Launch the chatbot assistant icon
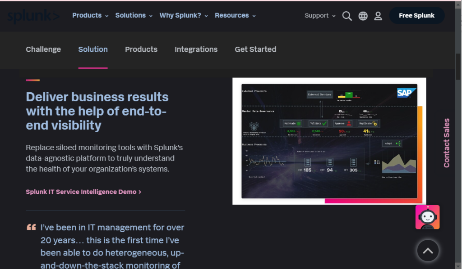 point(427,217)
